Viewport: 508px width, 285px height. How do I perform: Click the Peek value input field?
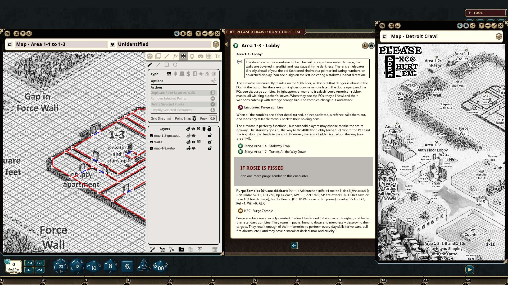[212, 118]
